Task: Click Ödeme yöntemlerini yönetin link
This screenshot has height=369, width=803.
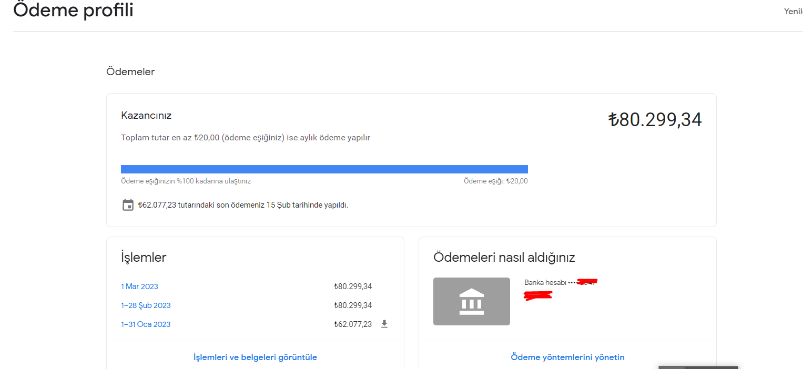Action: pyautogui.click(x=567, y=357)
